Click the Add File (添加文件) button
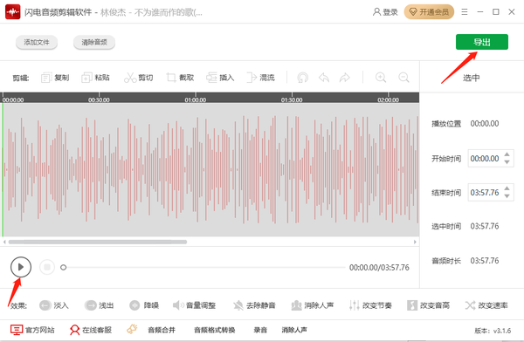 coord(37,42)
